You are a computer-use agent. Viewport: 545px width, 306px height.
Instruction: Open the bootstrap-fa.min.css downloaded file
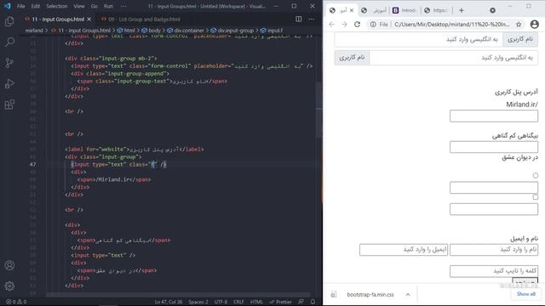point(370,295)
